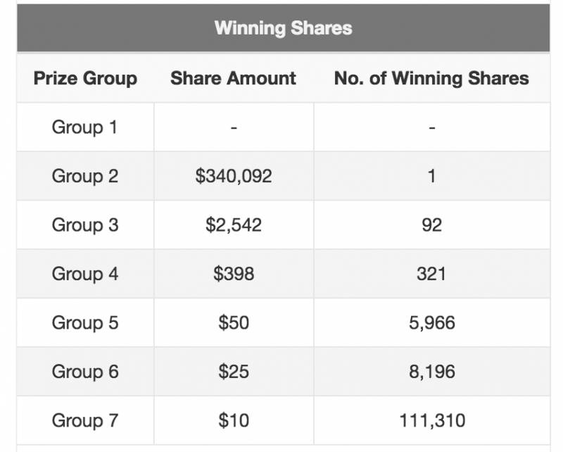Image resolution: width=563 pixels, height=452 pixels.
Task: Click the 5,966 winning shares cell
Action: (x=431, y=323)
